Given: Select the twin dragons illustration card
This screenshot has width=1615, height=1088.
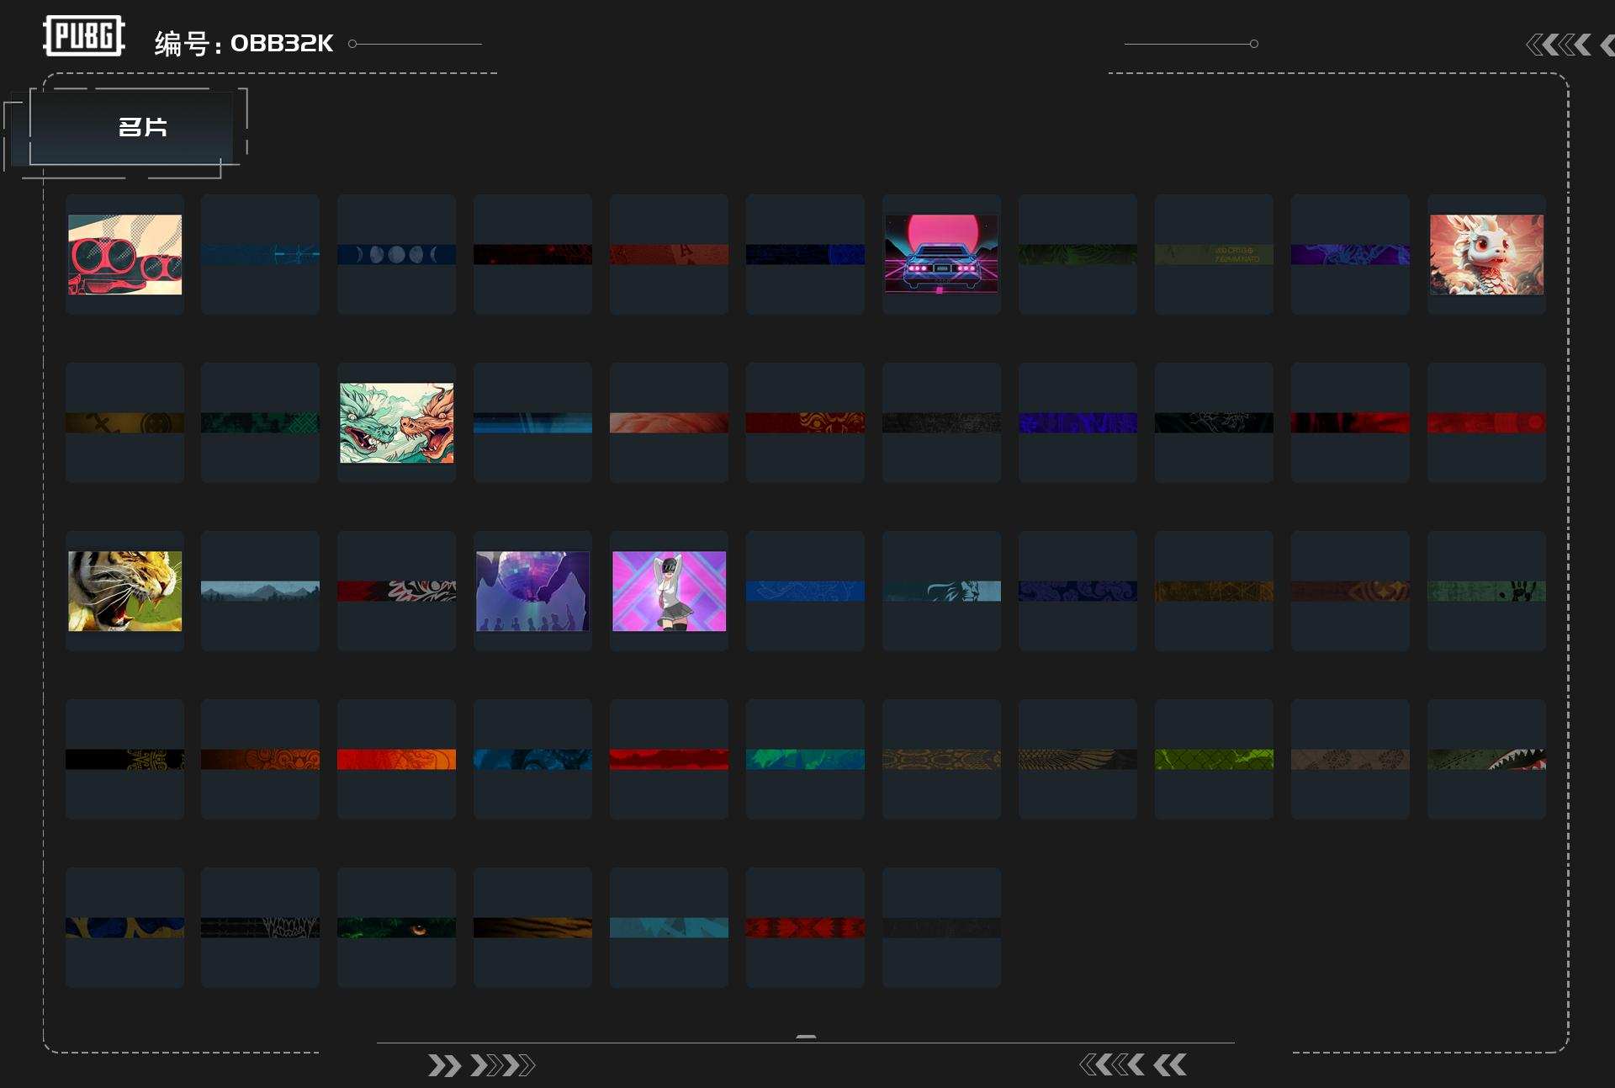Looking at the screenshot, I should [x=396, y=422].
